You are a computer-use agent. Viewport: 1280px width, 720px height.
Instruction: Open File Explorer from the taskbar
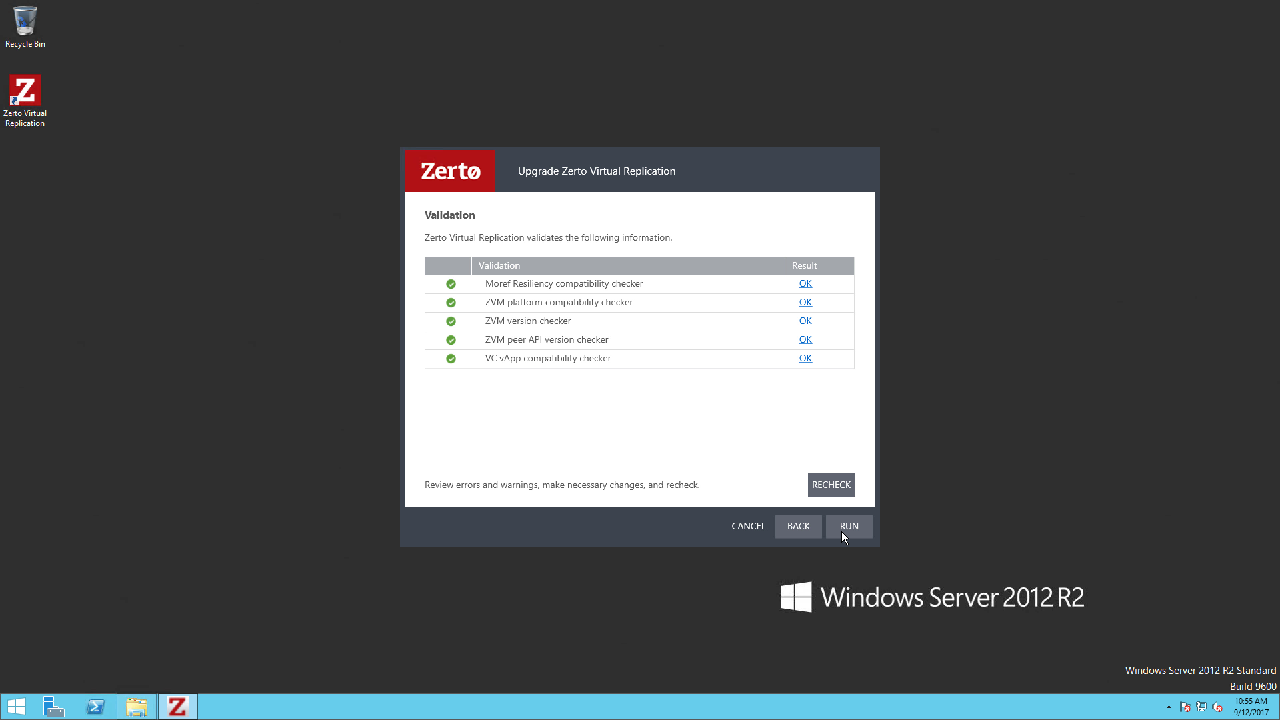(137, 707)
